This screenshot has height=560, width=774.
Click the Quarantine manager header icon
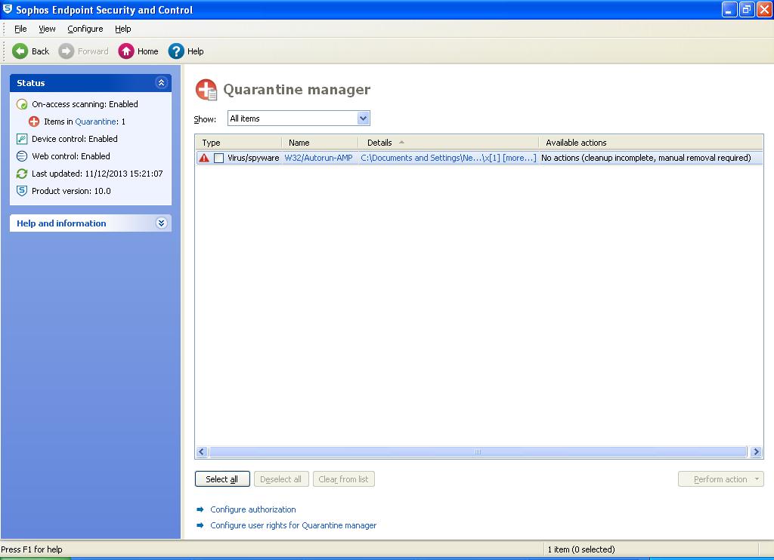point(206,90)
